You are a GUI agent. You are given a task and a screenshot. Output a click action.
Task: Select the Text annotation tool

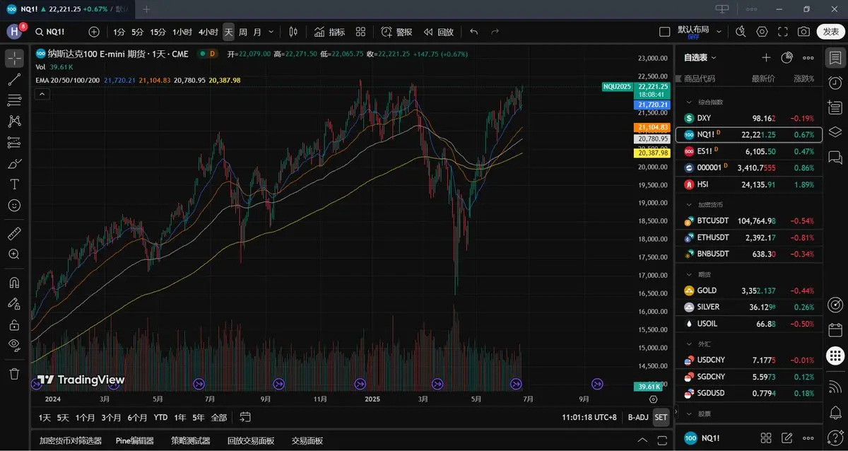tap(14, 184)
